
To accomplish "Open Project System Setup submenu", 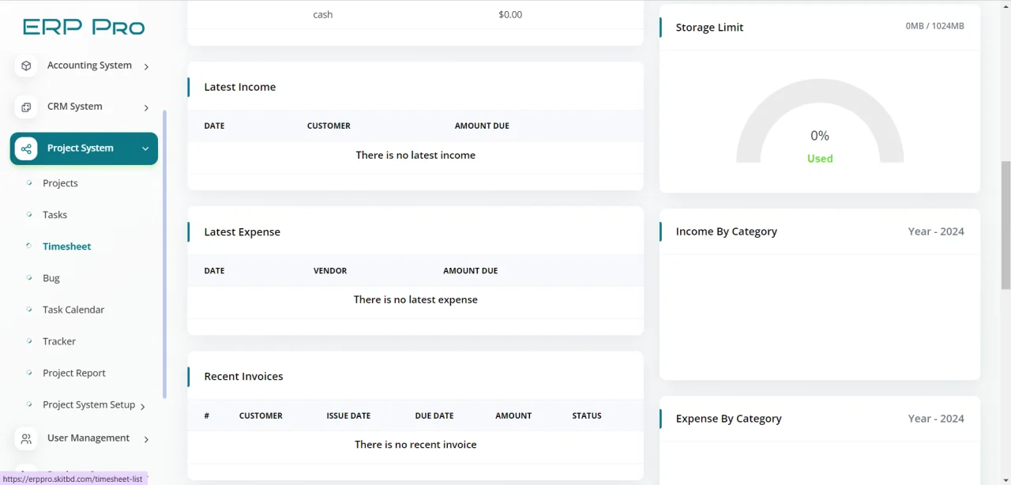I will point(88,404).
